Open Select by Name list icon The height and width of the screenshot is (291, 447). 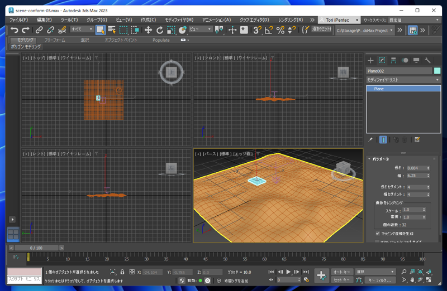112,30
